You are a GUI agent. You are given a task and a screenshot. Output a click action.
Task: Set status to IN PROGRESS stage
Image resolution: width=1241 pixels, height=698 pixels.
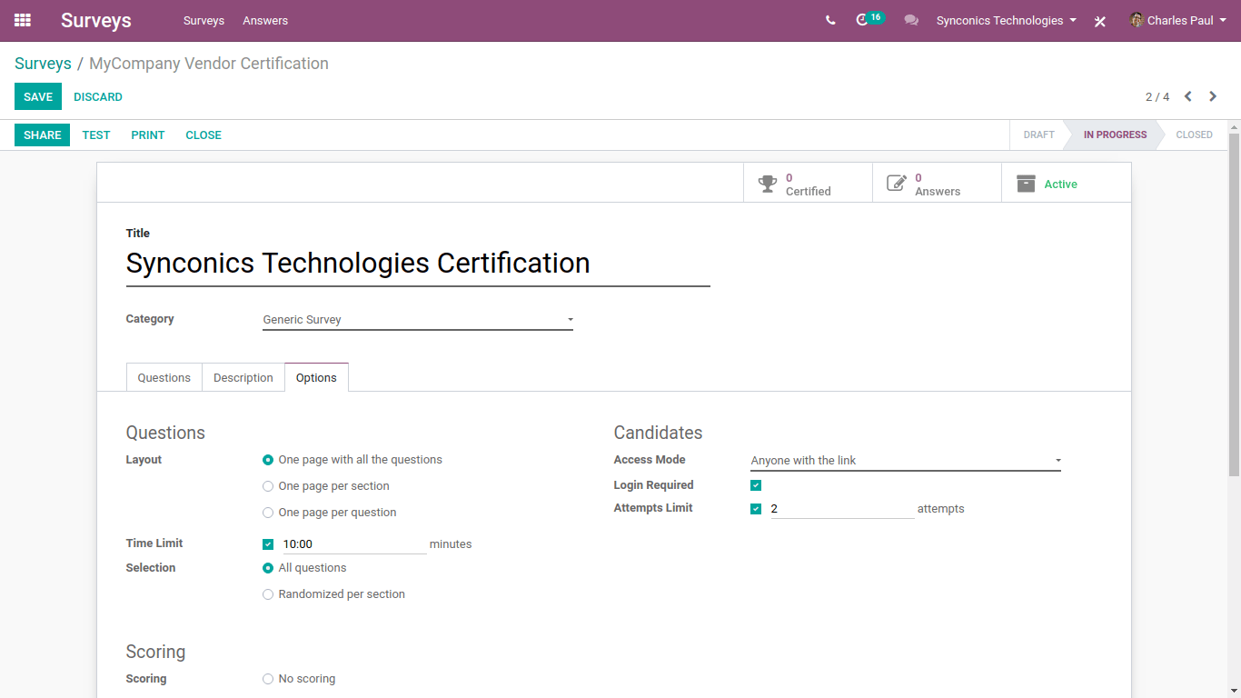pos(1115,135)
